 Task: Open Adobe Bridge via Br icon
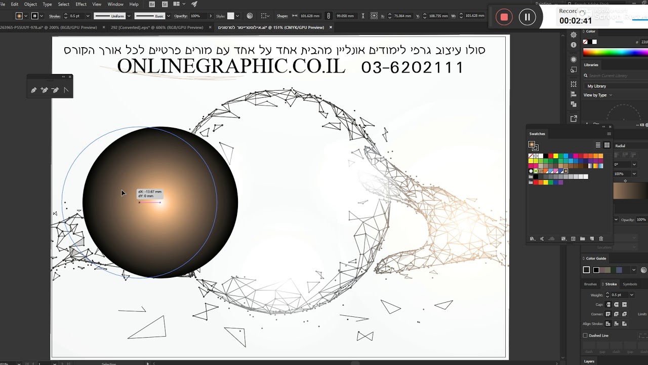(152, 4)
